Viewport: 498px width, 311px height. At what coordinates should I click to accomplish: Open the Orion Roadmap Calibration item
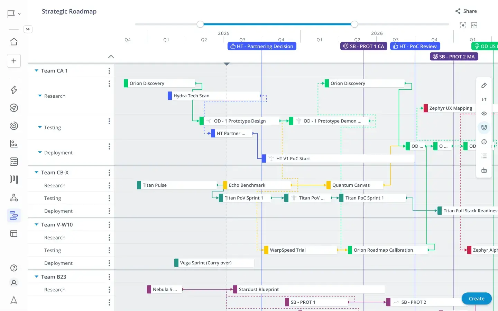388,250
